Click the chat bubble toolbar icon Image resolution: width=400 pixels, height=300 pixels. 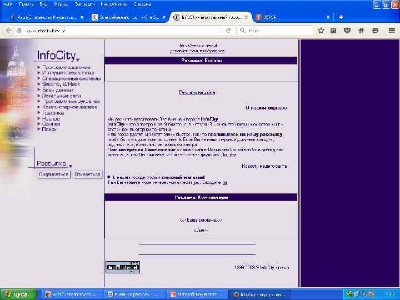[x=375, y=31]
